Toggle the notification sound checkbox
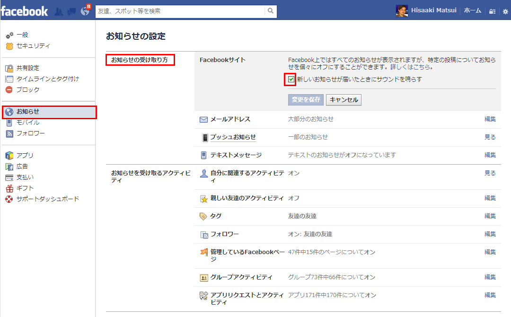The image size is (511, 317). pos(291,79)
